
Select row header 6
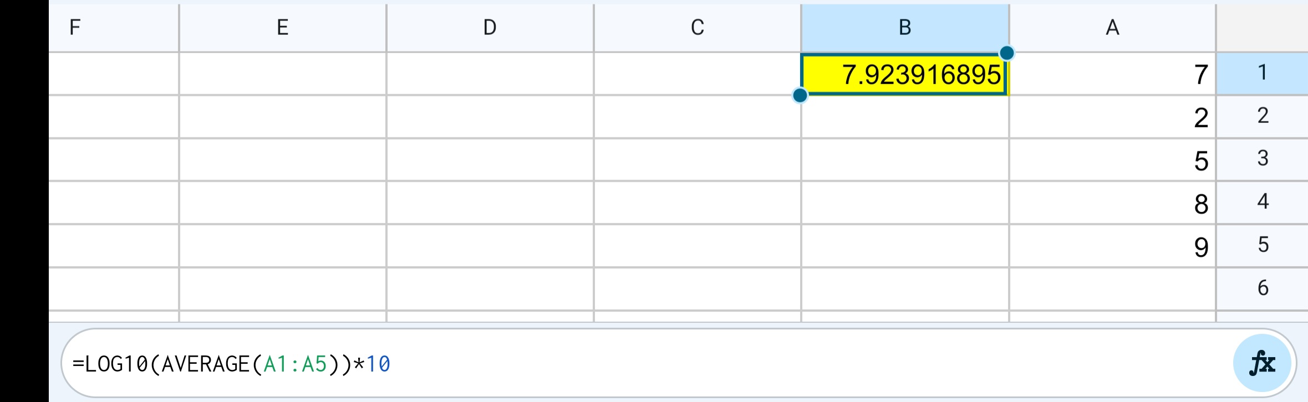point(1263,287)
